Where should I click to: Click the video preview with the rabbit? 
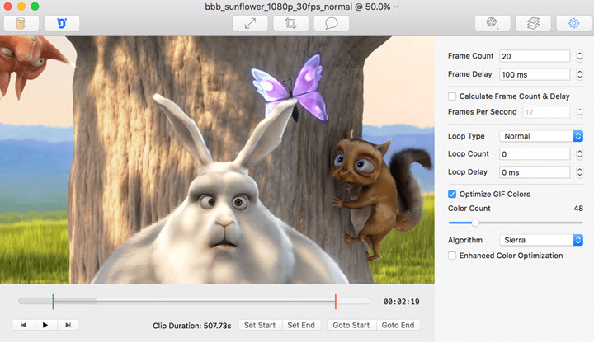[x=217, y=160]
